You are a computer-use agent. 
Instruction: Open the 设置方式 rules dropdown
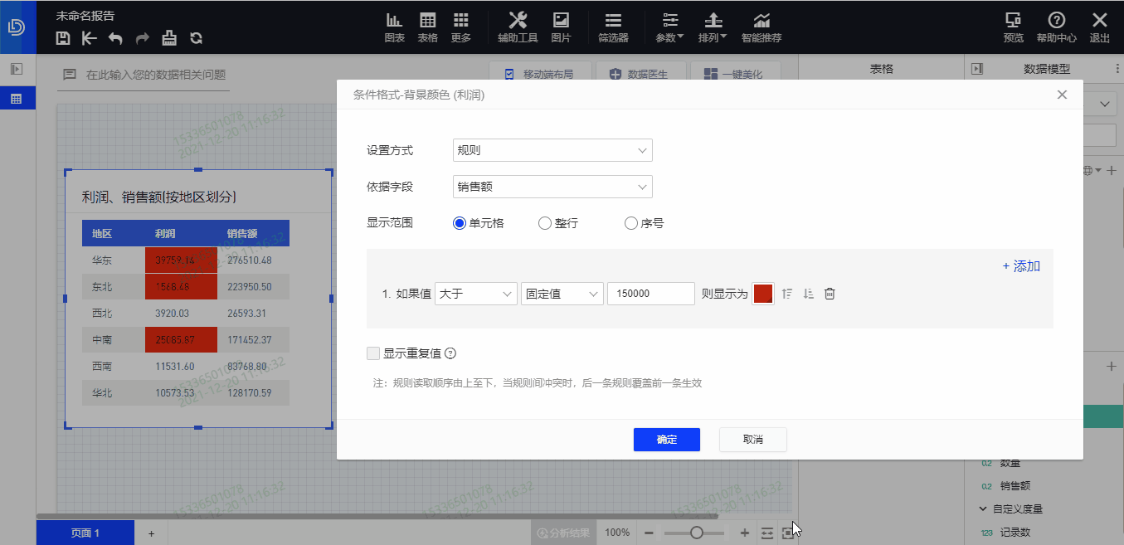(x=552, y=150)
